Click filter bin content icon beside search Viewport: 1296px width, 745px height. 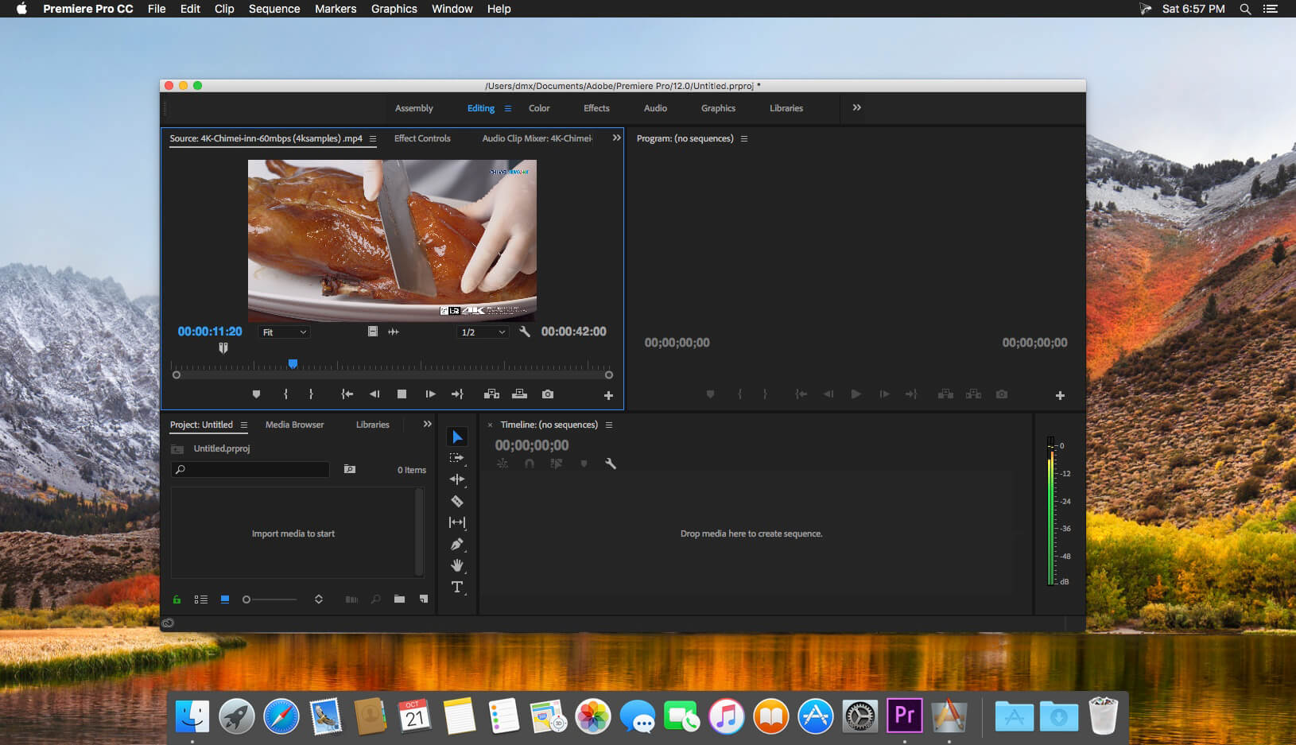(349, 469)
